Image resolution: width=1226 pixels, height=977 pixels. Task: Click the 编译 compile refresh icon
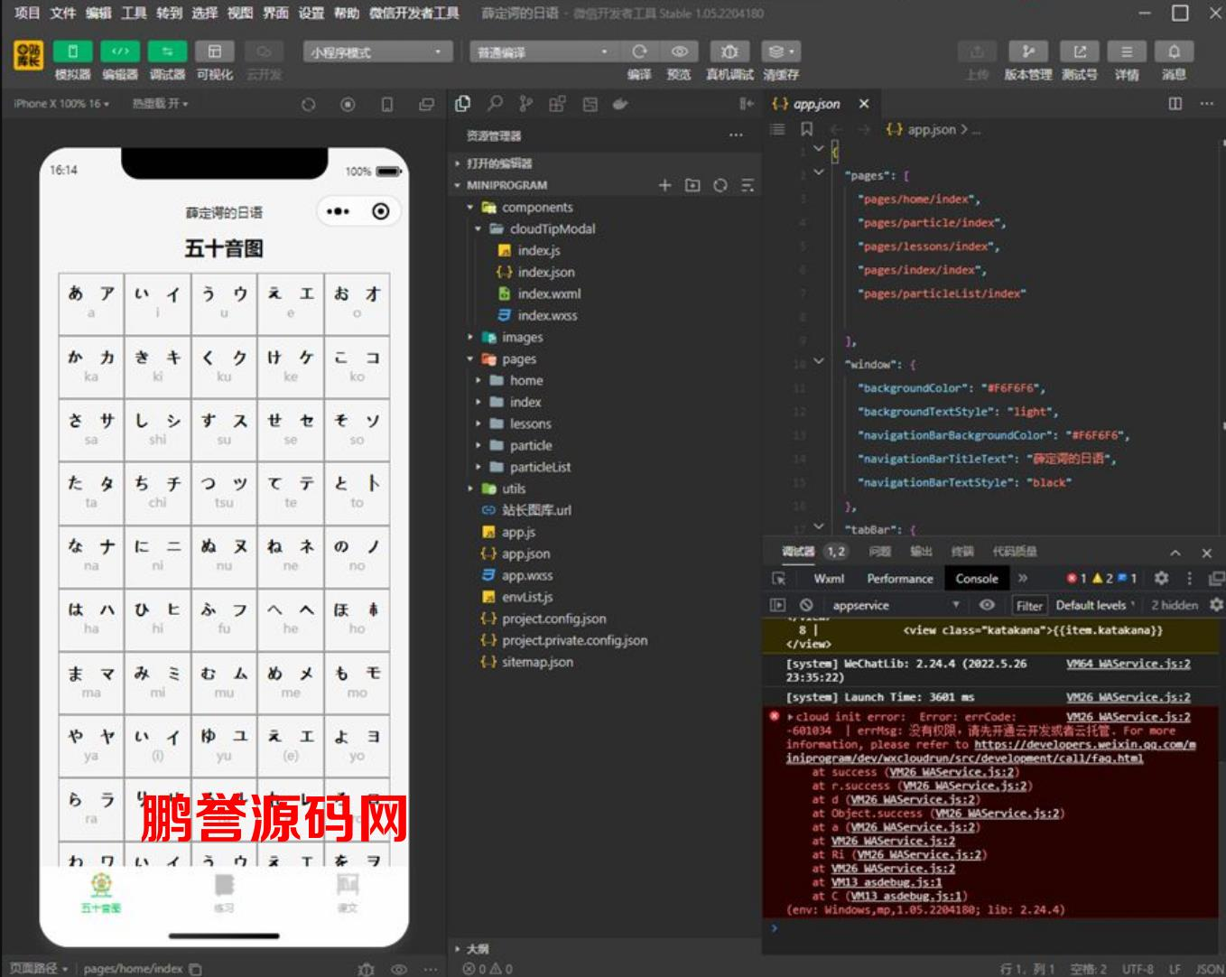click(x=639, y=51)
